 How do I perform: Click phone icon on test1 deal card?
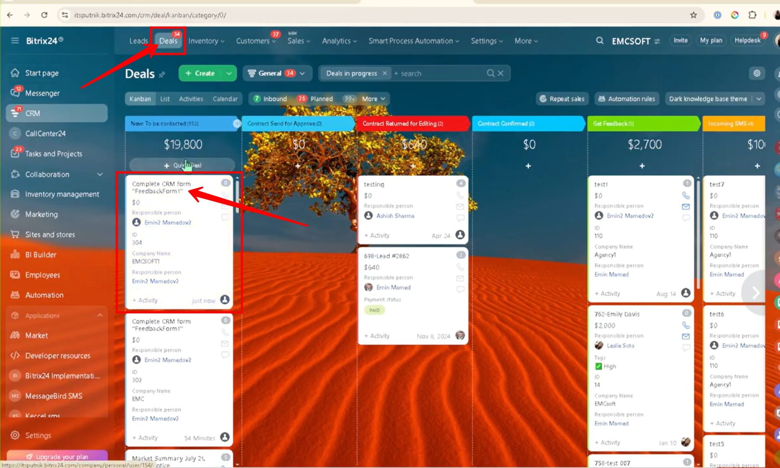pos(686,195)
